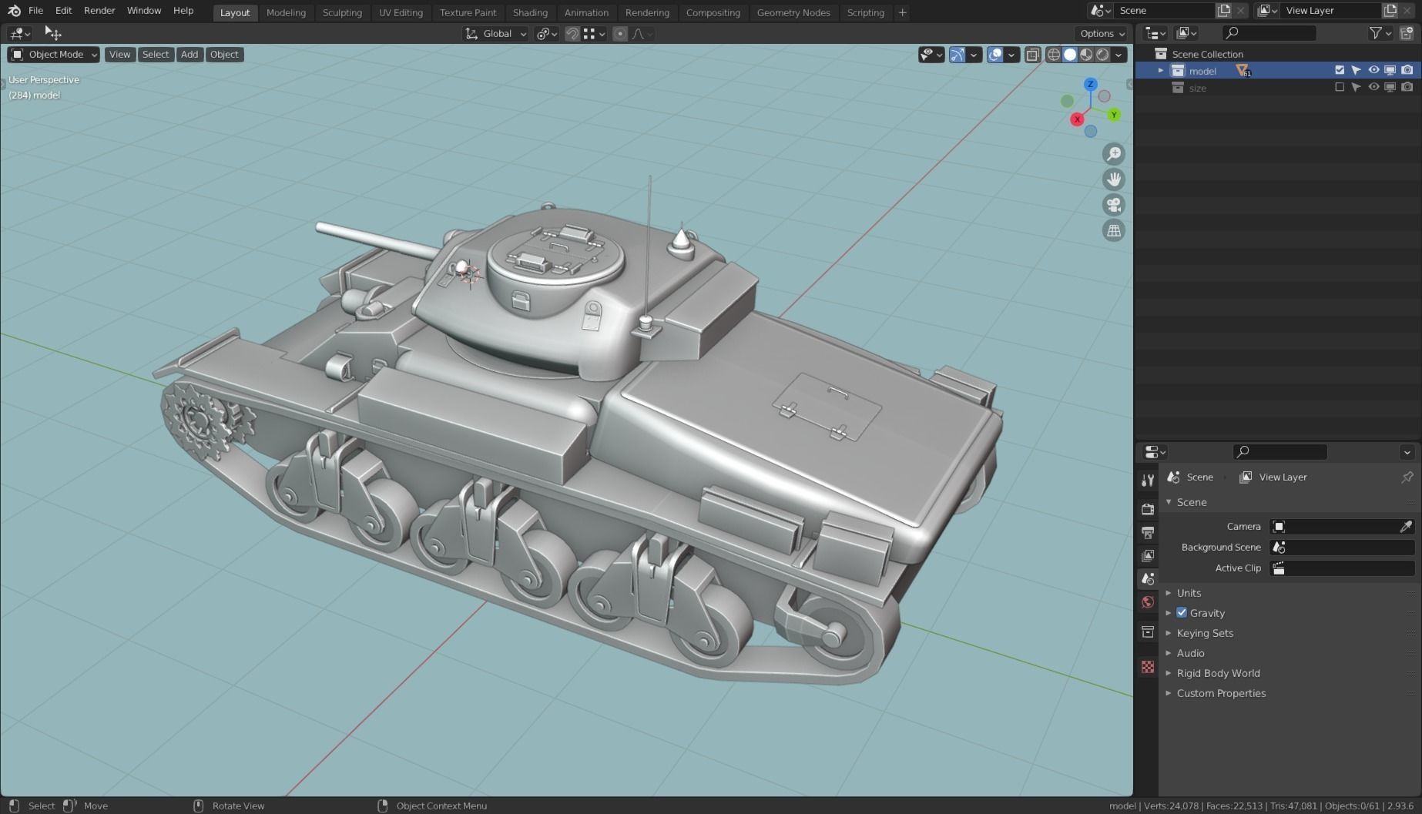This screenshot has height=814, width=1422.
Task: Toggle X-ray mode button
Action: (x=1033, y=55)
